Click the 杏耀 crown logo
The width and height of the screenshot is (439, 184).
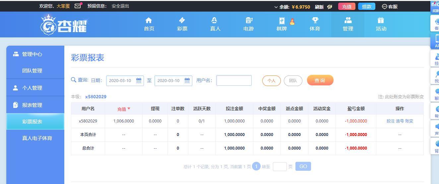pyautogui.click(x=64, y=24)
